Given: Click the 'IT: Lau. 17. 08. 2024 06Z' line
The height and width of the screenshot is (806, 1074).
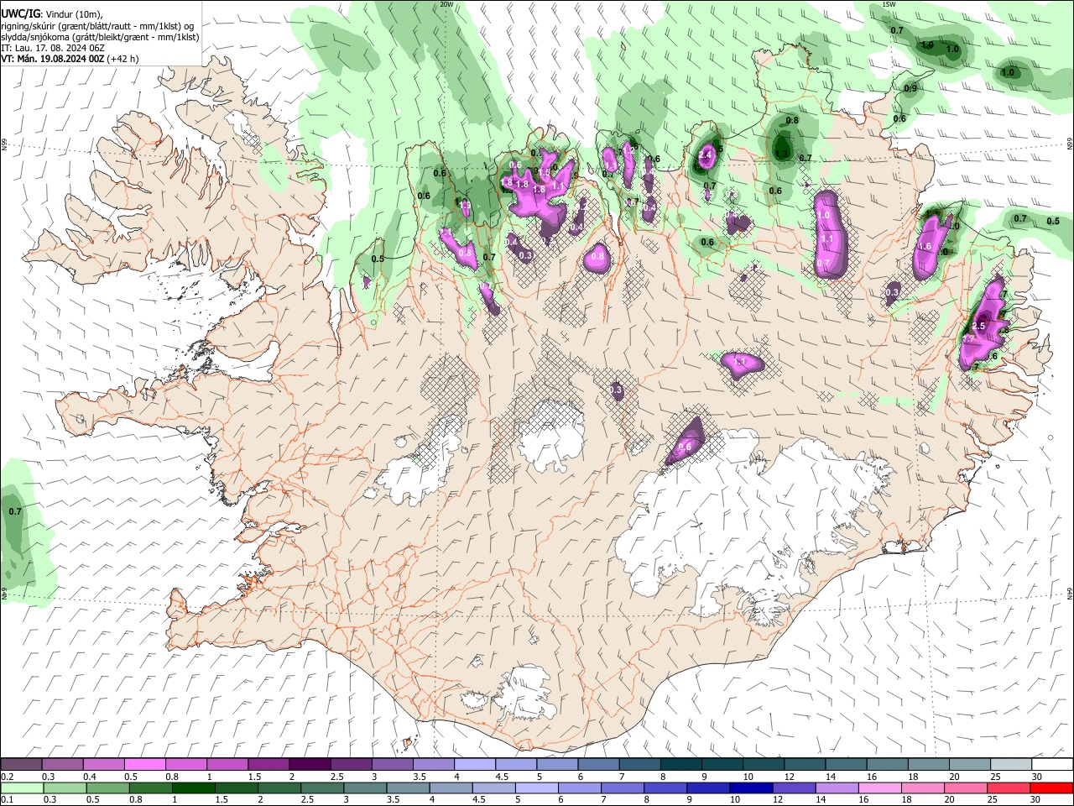Looking at the screenshot, I should tap(53, 48).
